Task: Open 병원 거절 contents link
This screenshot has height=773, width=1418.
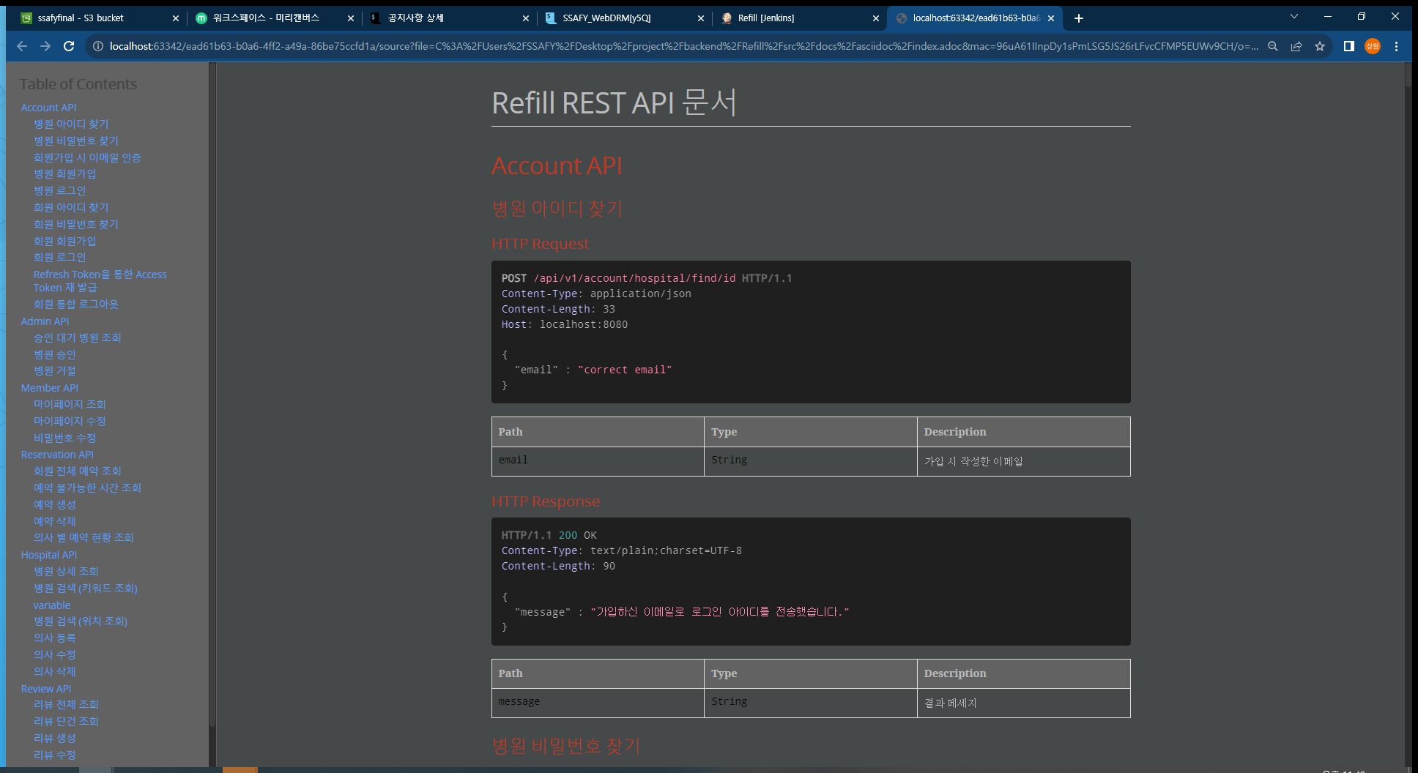Action: [x=54, y=370]
